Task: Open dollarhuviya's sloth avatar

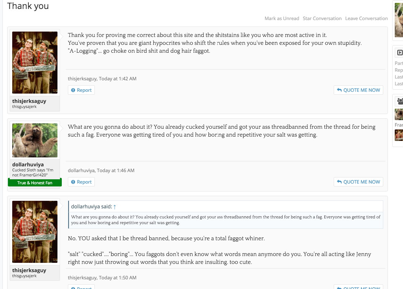Action: (x=35, y=140)
